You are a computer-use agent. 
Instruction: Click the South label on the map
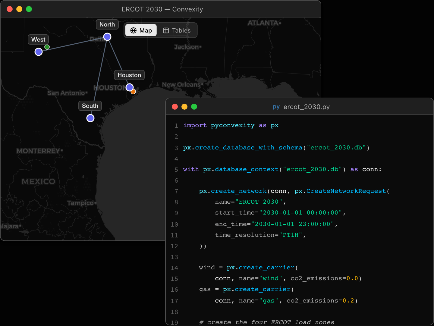tap(90, 106)
